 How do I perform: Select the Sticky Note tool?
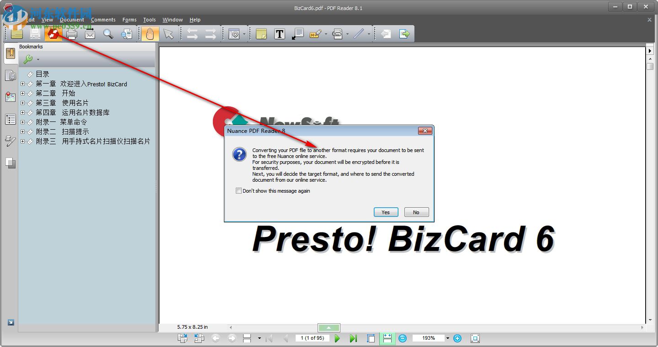(261, 34)
